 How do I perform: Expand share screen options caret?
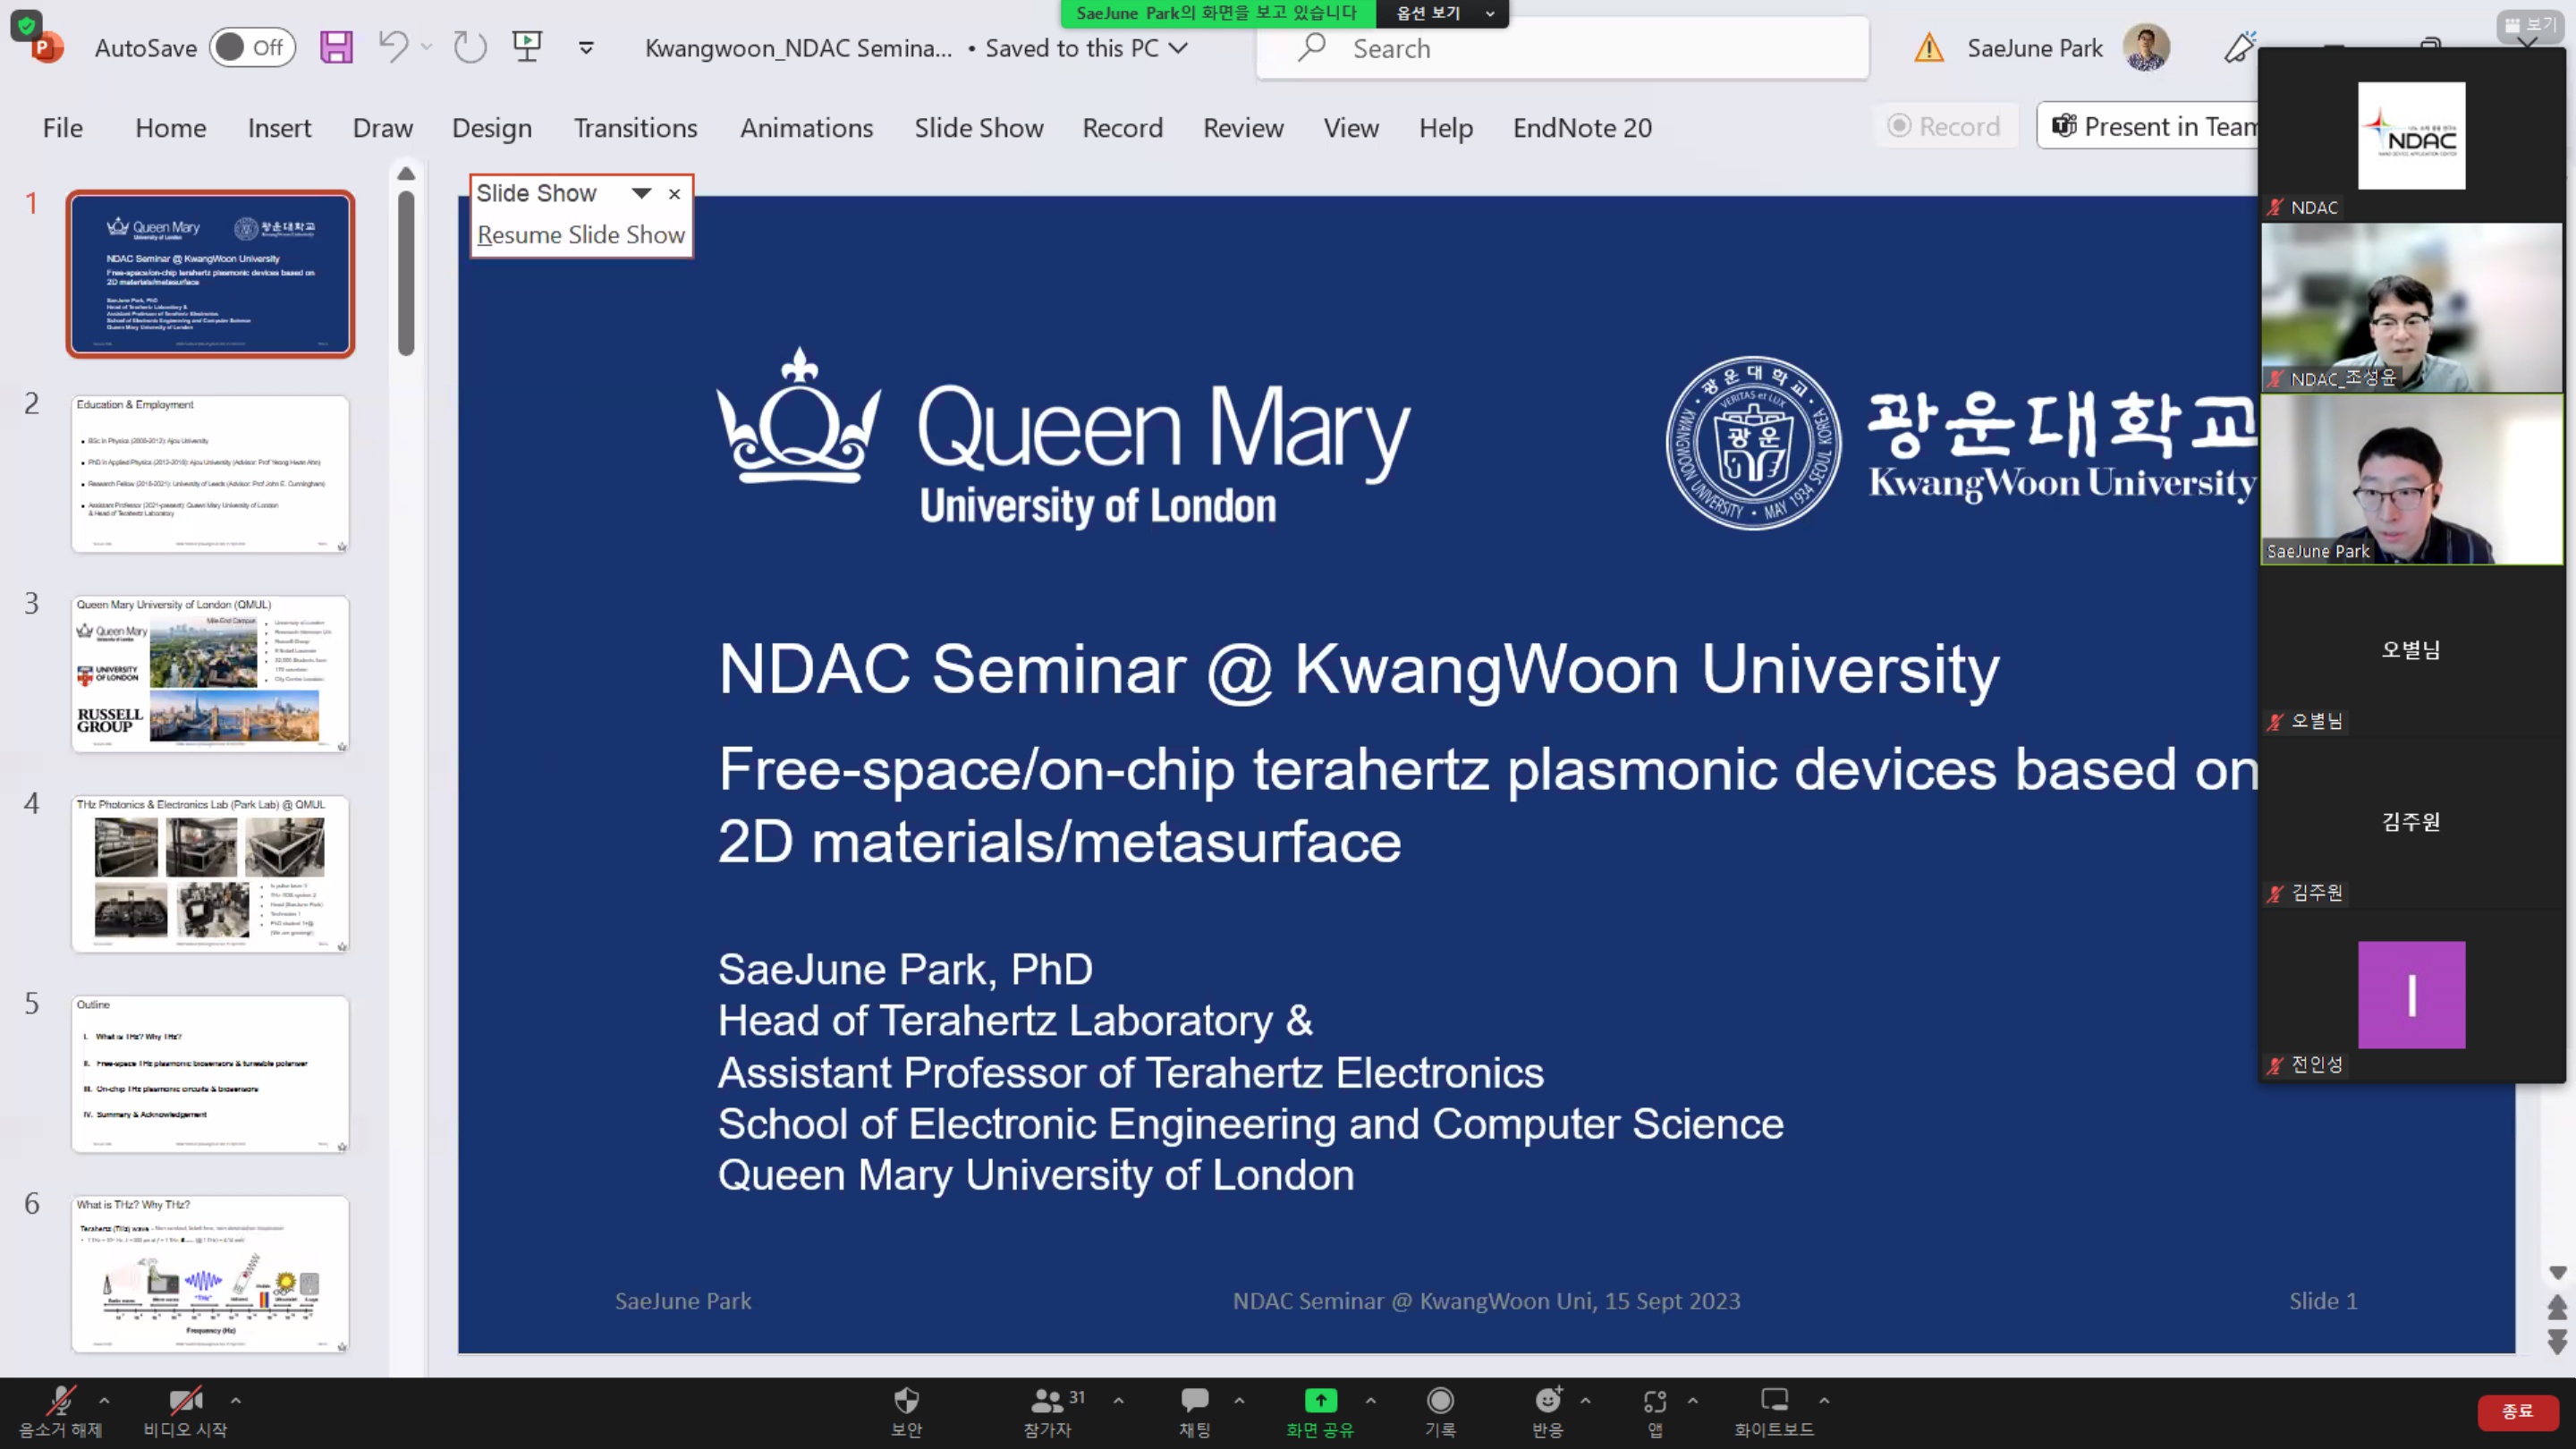[1371, 1400]
